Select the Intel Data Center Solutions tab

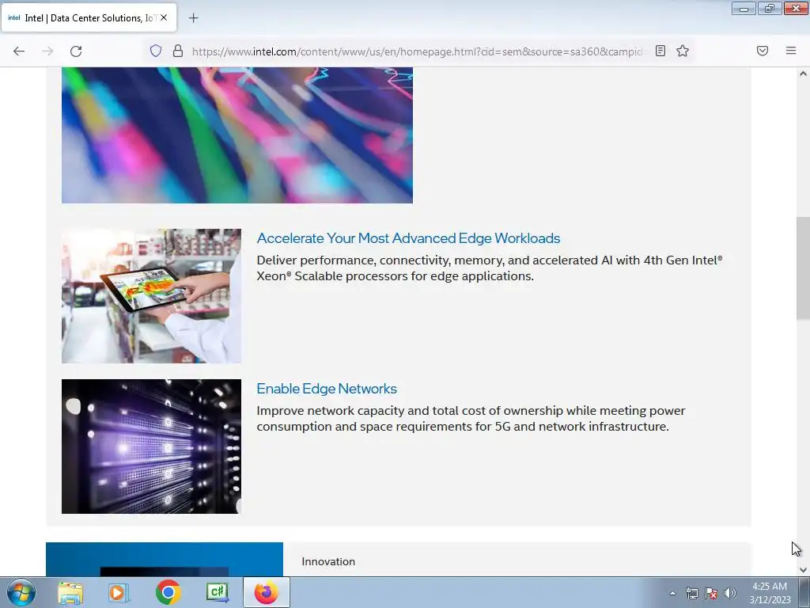point(89,17)
